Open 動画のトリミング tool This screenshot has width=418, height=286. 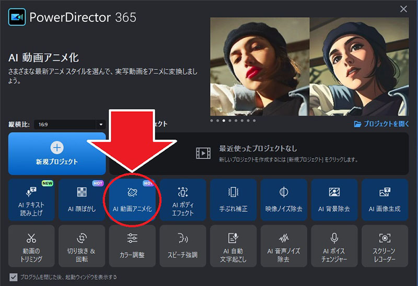[31, 246]
